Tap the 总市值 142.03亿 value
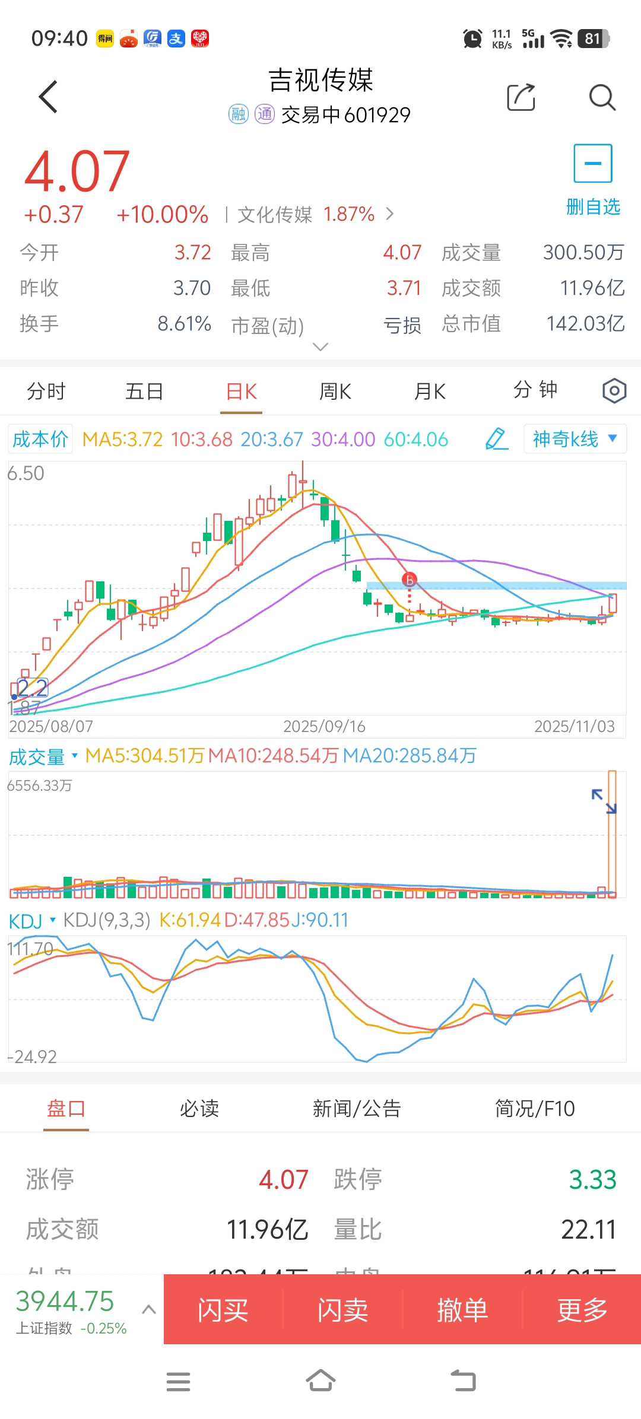This screenshot has width=641, height=1419. tap(586, 324)
